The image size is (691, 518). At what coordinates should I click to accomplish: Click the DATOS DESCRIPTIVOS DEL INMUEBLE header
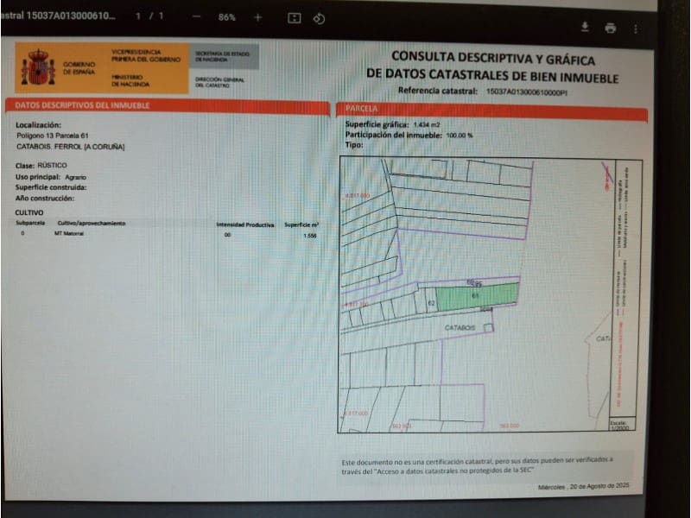click(82, 104)
